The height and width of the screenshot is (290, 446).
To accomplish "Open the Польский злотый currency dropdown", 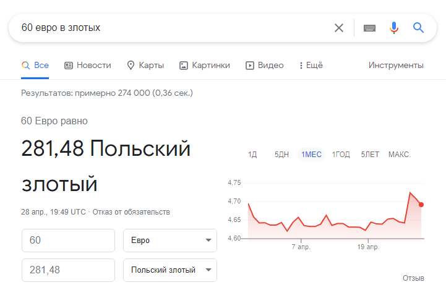I will (x=170, y=270).
